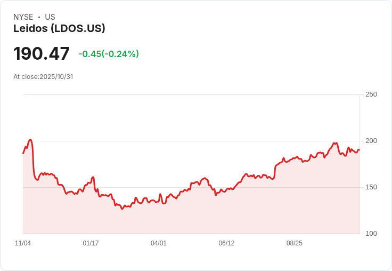
Task: Click the 04/01 date marker
Action: pyautogui.click(x=159, y=243)
